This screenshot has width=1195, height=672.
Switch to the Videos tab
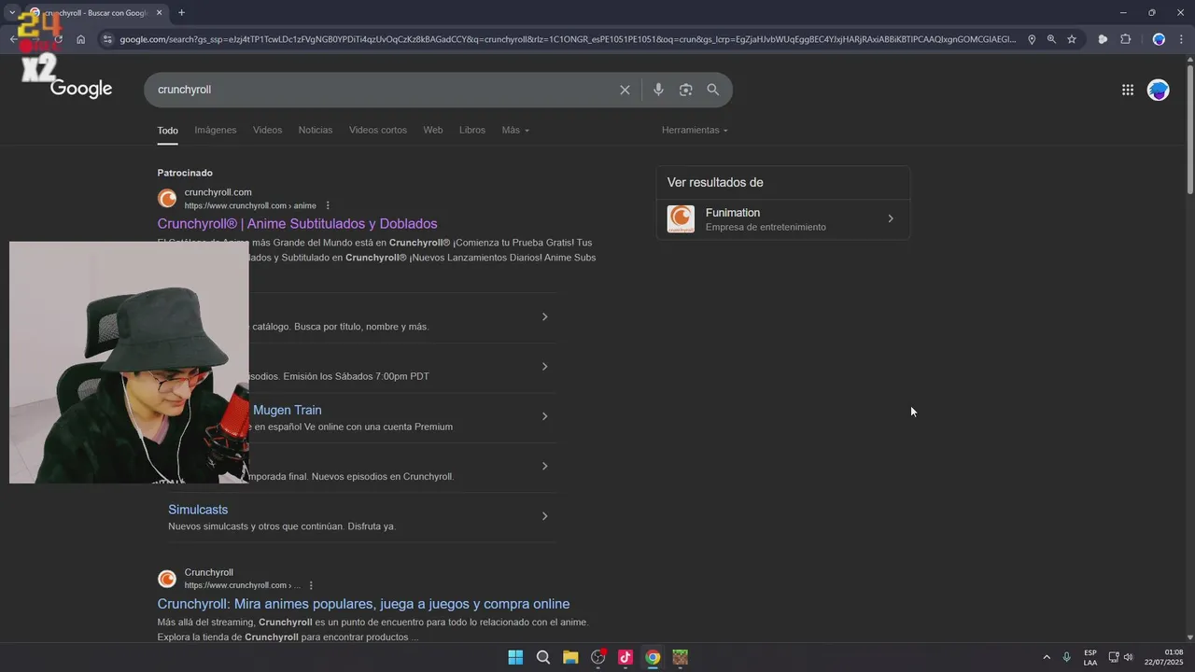[x=267, y=130]
